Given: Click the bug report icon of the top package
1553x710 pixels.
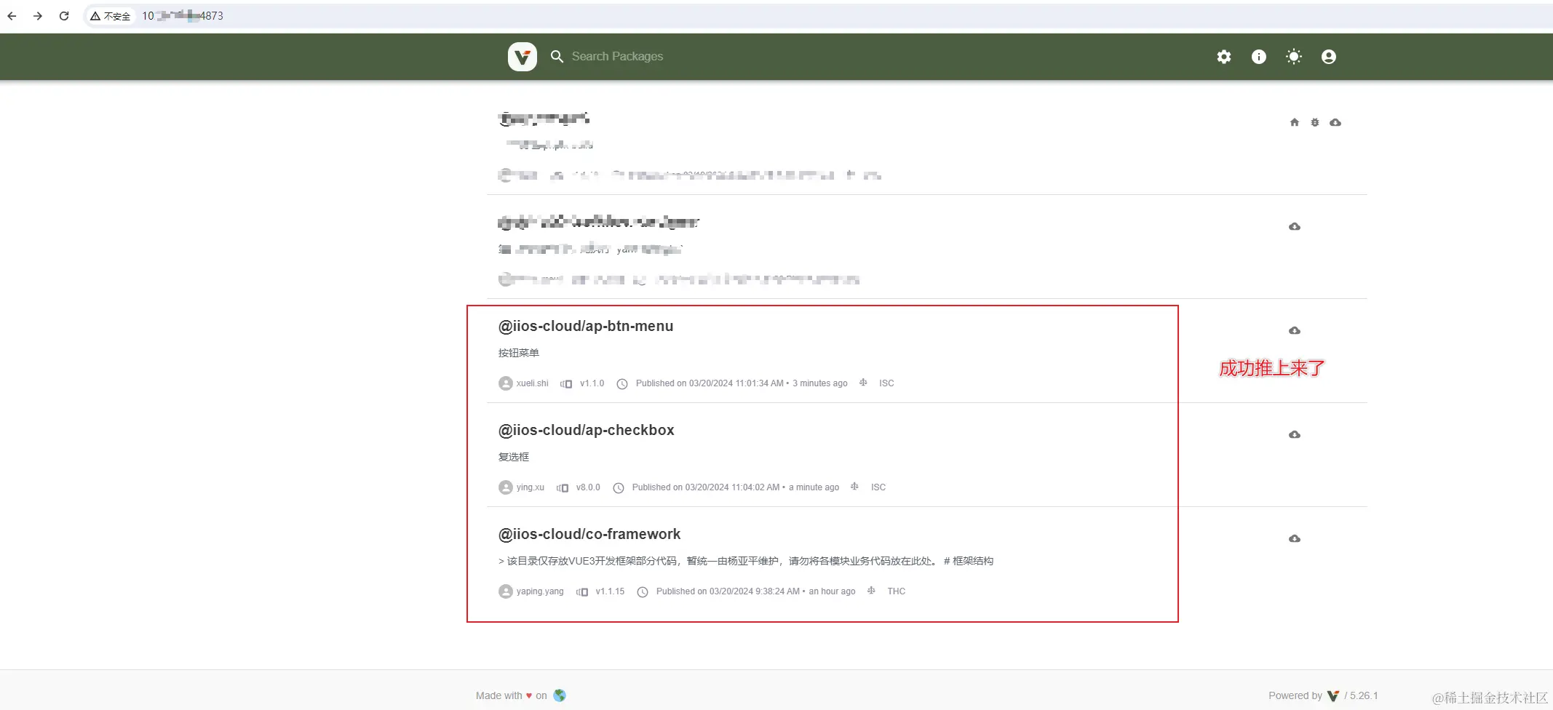Looking at the screenshot, I should point(1315,122).
